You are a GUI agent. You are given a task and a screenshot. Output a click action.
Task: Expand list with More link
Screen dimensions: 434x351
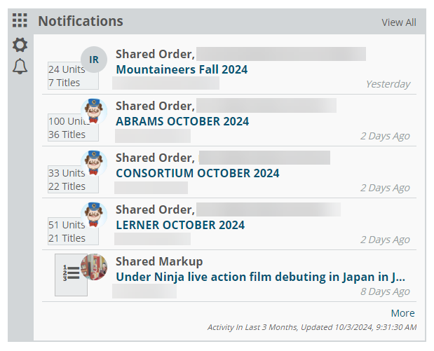point(402,313)
